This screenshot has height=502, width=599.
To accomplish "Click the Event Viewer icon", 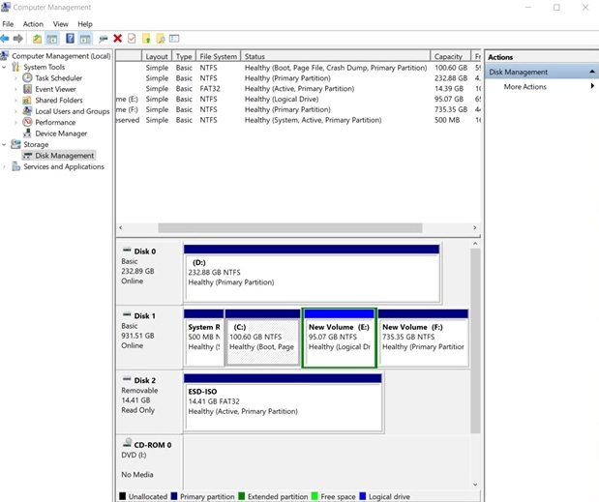I will coord(27,89).
